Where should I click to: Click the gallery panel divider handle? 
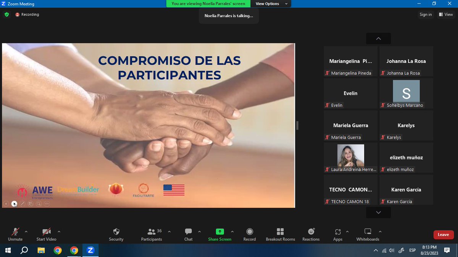pos(297,125)
